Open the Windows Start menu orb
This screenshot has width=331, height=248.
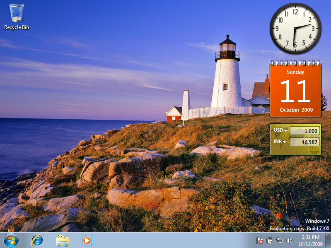pos(11,240)
